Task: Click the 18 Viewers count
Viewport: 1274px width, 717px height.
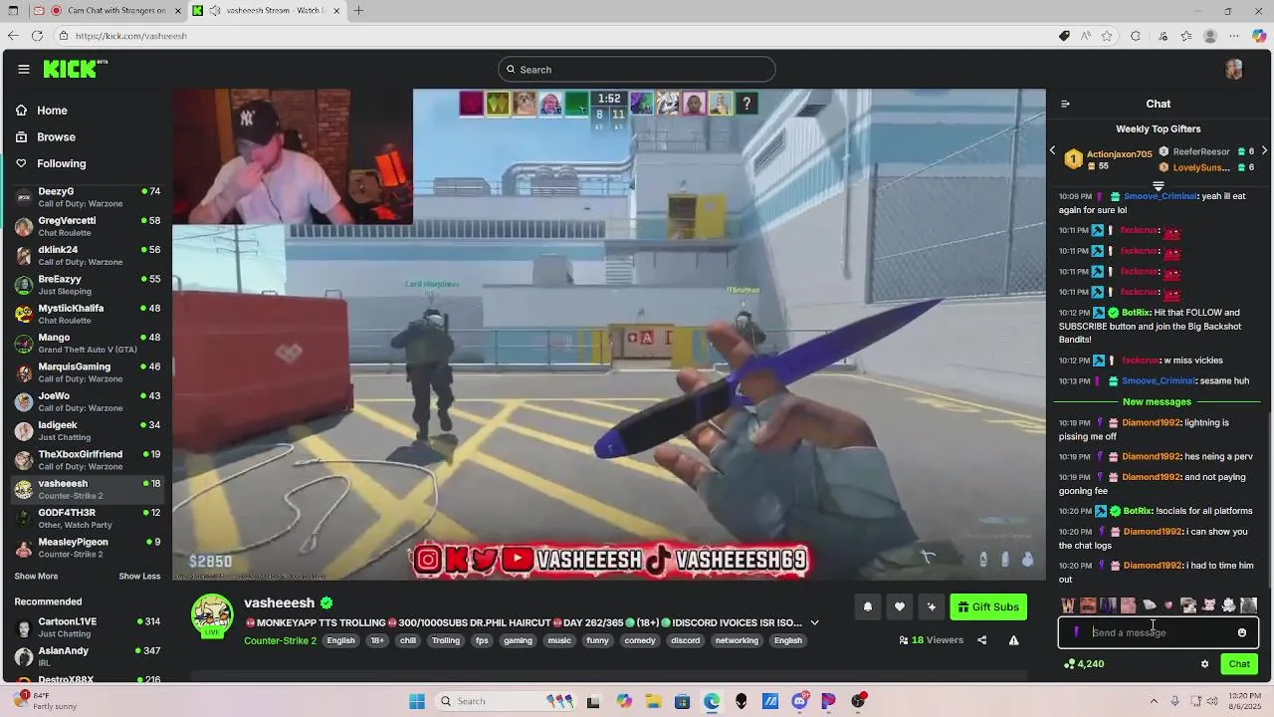Action: click(931, 640)
